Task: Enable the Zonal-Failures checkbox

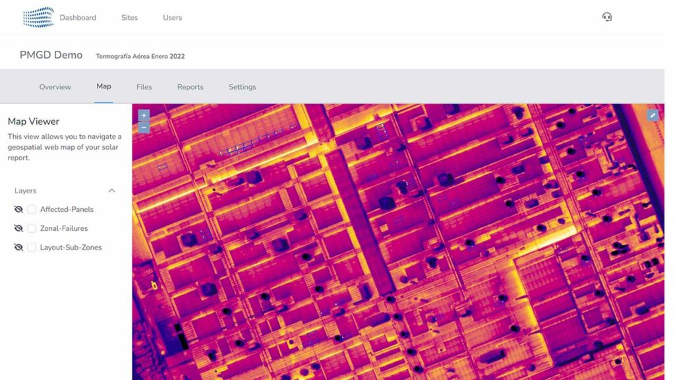Action: pyautogui.click(x=31, y=228)
